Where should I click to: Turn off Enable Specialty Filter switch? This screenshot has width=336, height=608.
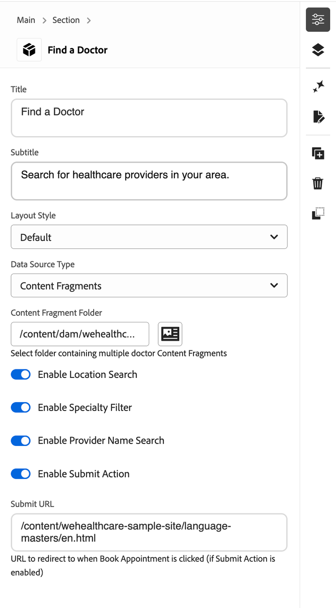(x=21, y=407)
